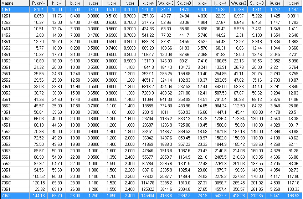Select the 16Б2 row
Viewport: 303px width, 199px height.
tap(151, 48)
